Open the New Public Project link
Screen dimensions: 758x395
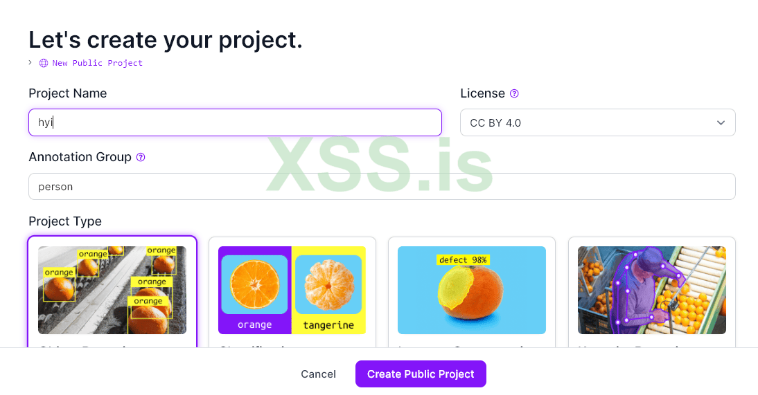97,63
